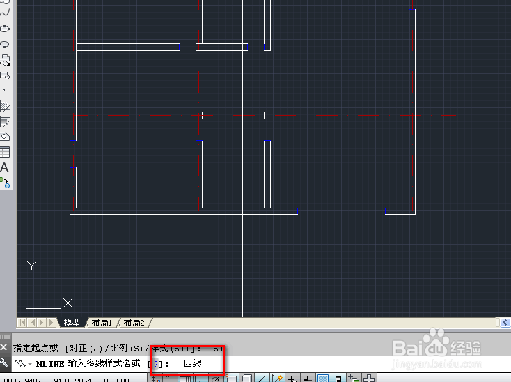Toggle Selection Cycling in status bar
The image size is (511, 382).
click(354, 378)
